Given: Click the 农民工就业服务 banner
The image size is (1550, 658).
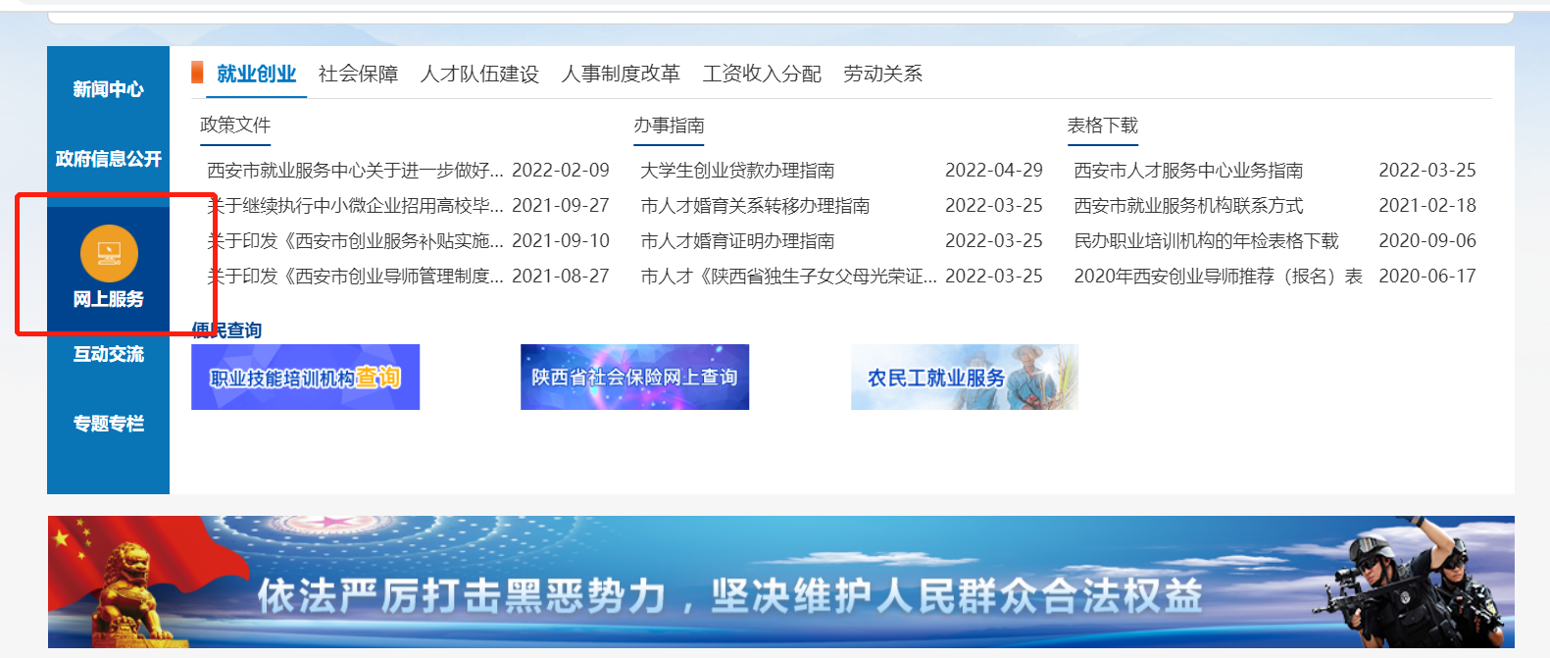Looking at the screenshot, I should coord(965,377).
